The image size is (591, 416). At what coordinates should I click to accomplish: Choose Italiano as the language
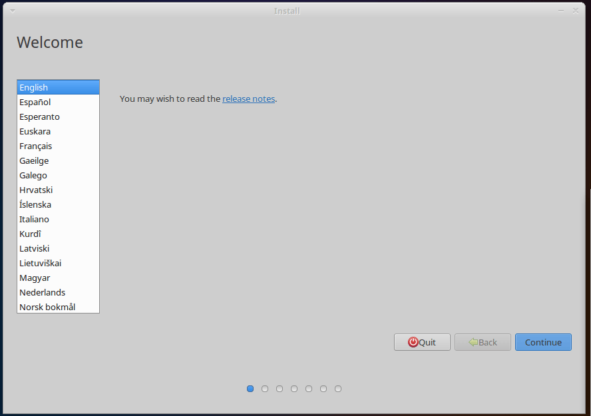[58, 219]
